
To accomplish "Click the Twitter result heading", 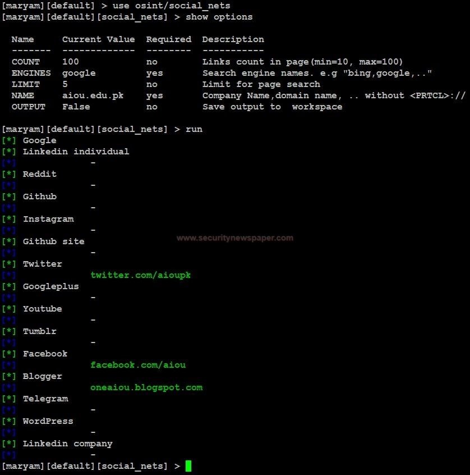I will pyautogui.click(x=43, y=264).
